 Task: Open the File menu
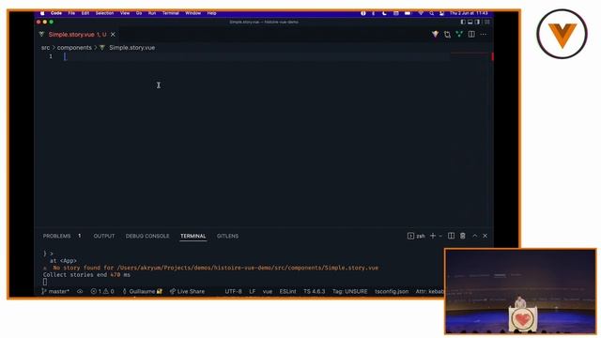pyautogui.click(x=71, y=13)
